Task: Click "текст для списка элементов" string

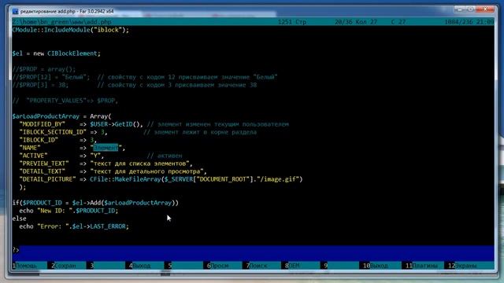Action: 139,164
